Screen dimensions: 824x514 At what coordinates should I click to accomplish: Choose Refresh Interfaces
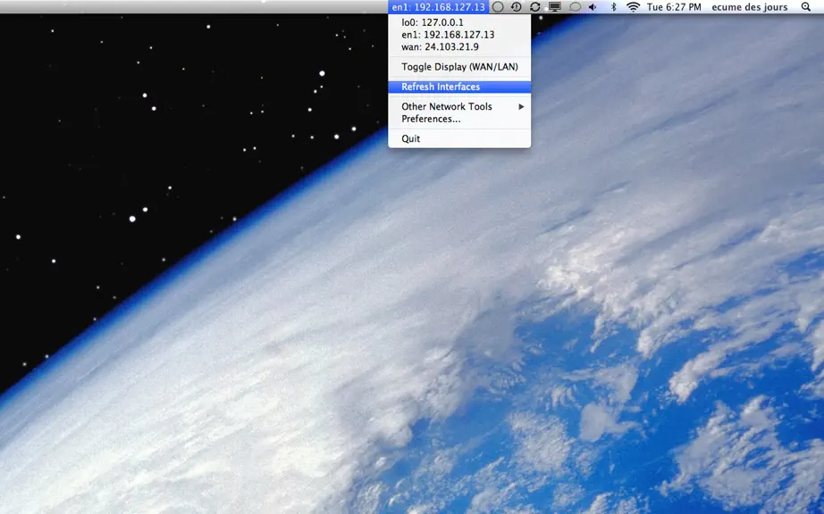pos(459,87)
